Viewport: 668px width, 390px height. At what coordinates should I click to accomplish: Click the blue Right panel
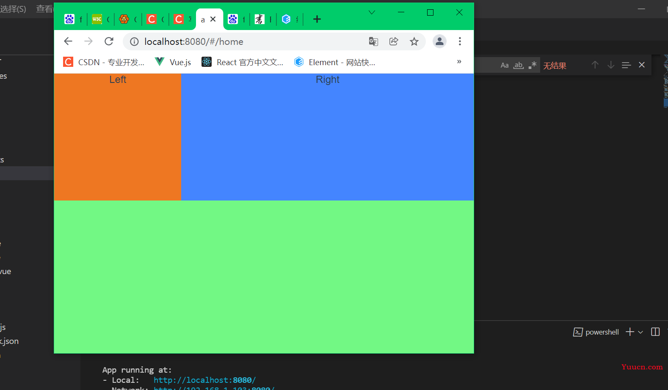tap(327, 137)
